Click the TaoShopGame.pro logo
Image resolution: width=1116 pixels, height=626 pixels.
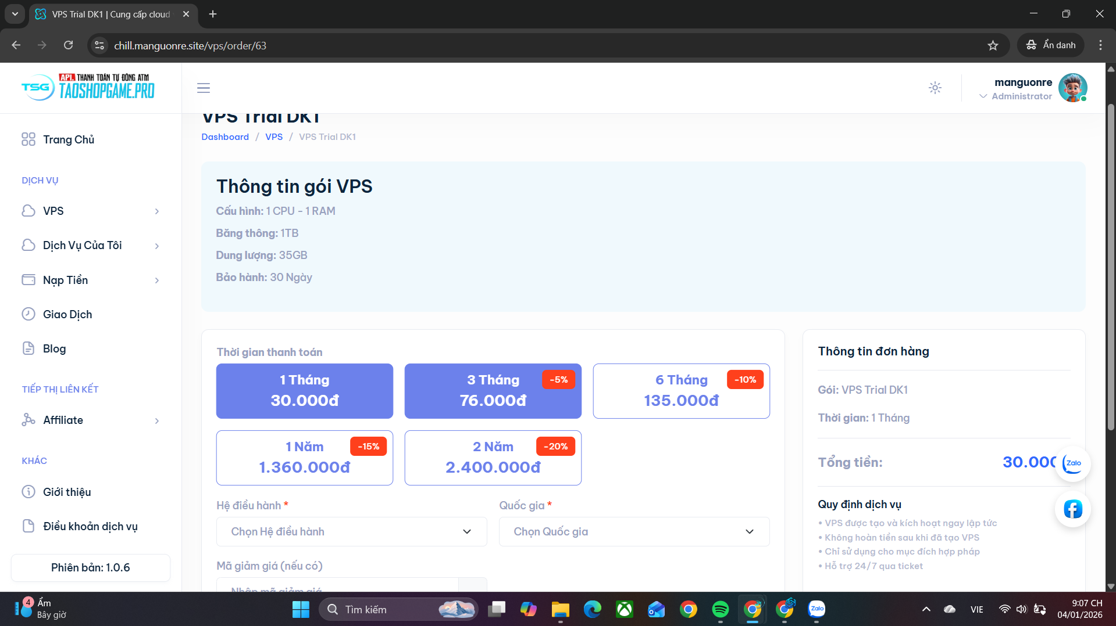click(88, 88)
